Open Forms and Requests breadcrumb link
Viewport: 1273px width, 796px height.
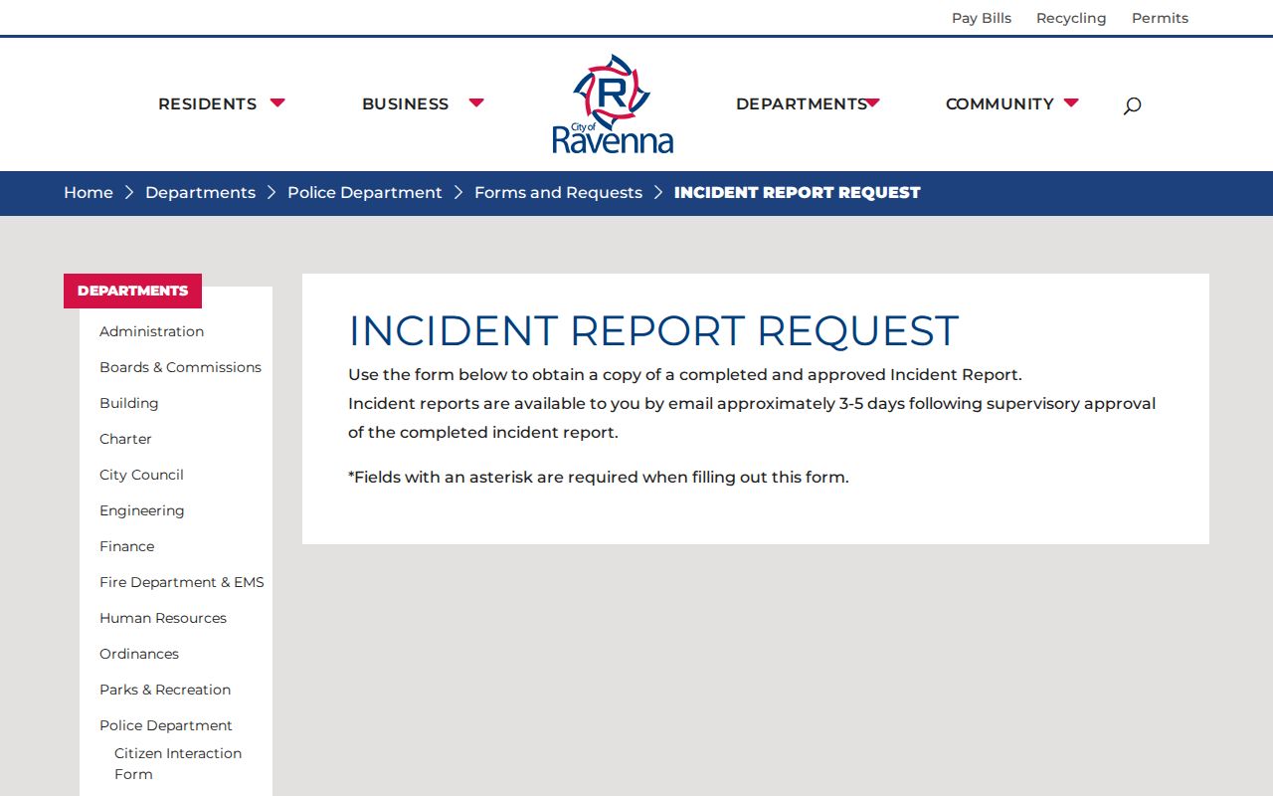[x=558, y=193]
